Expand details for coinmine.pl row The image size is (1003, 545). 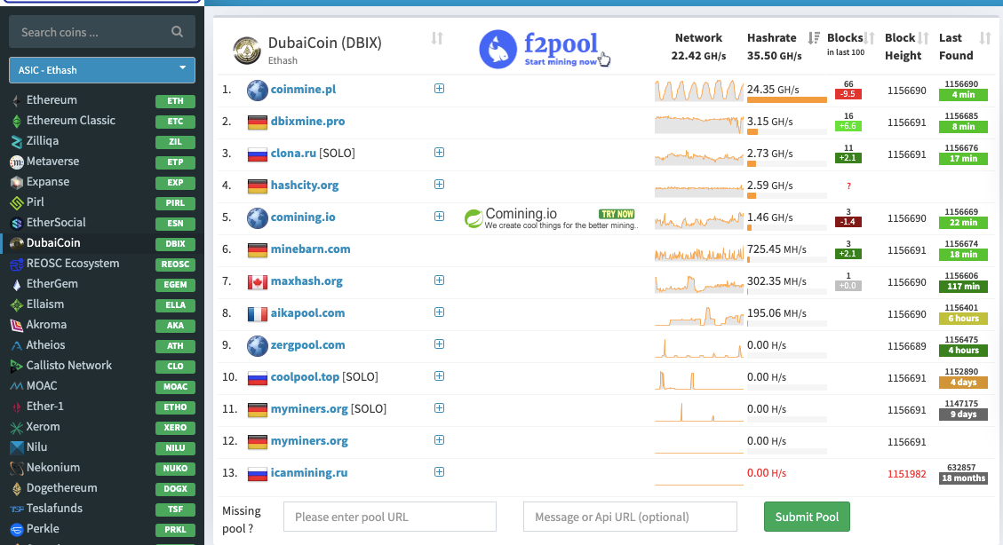[439, 88]
